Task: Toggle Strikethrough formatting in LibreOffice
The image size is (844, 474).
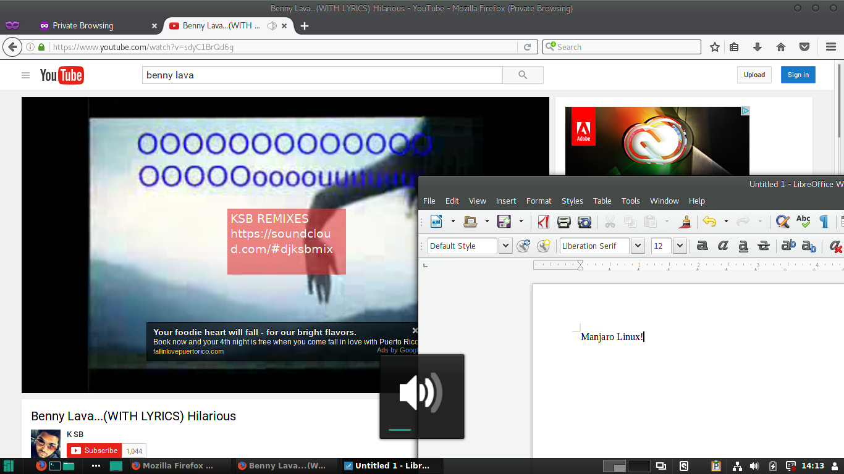Action: pyautogui.click(x=764, y=246)
